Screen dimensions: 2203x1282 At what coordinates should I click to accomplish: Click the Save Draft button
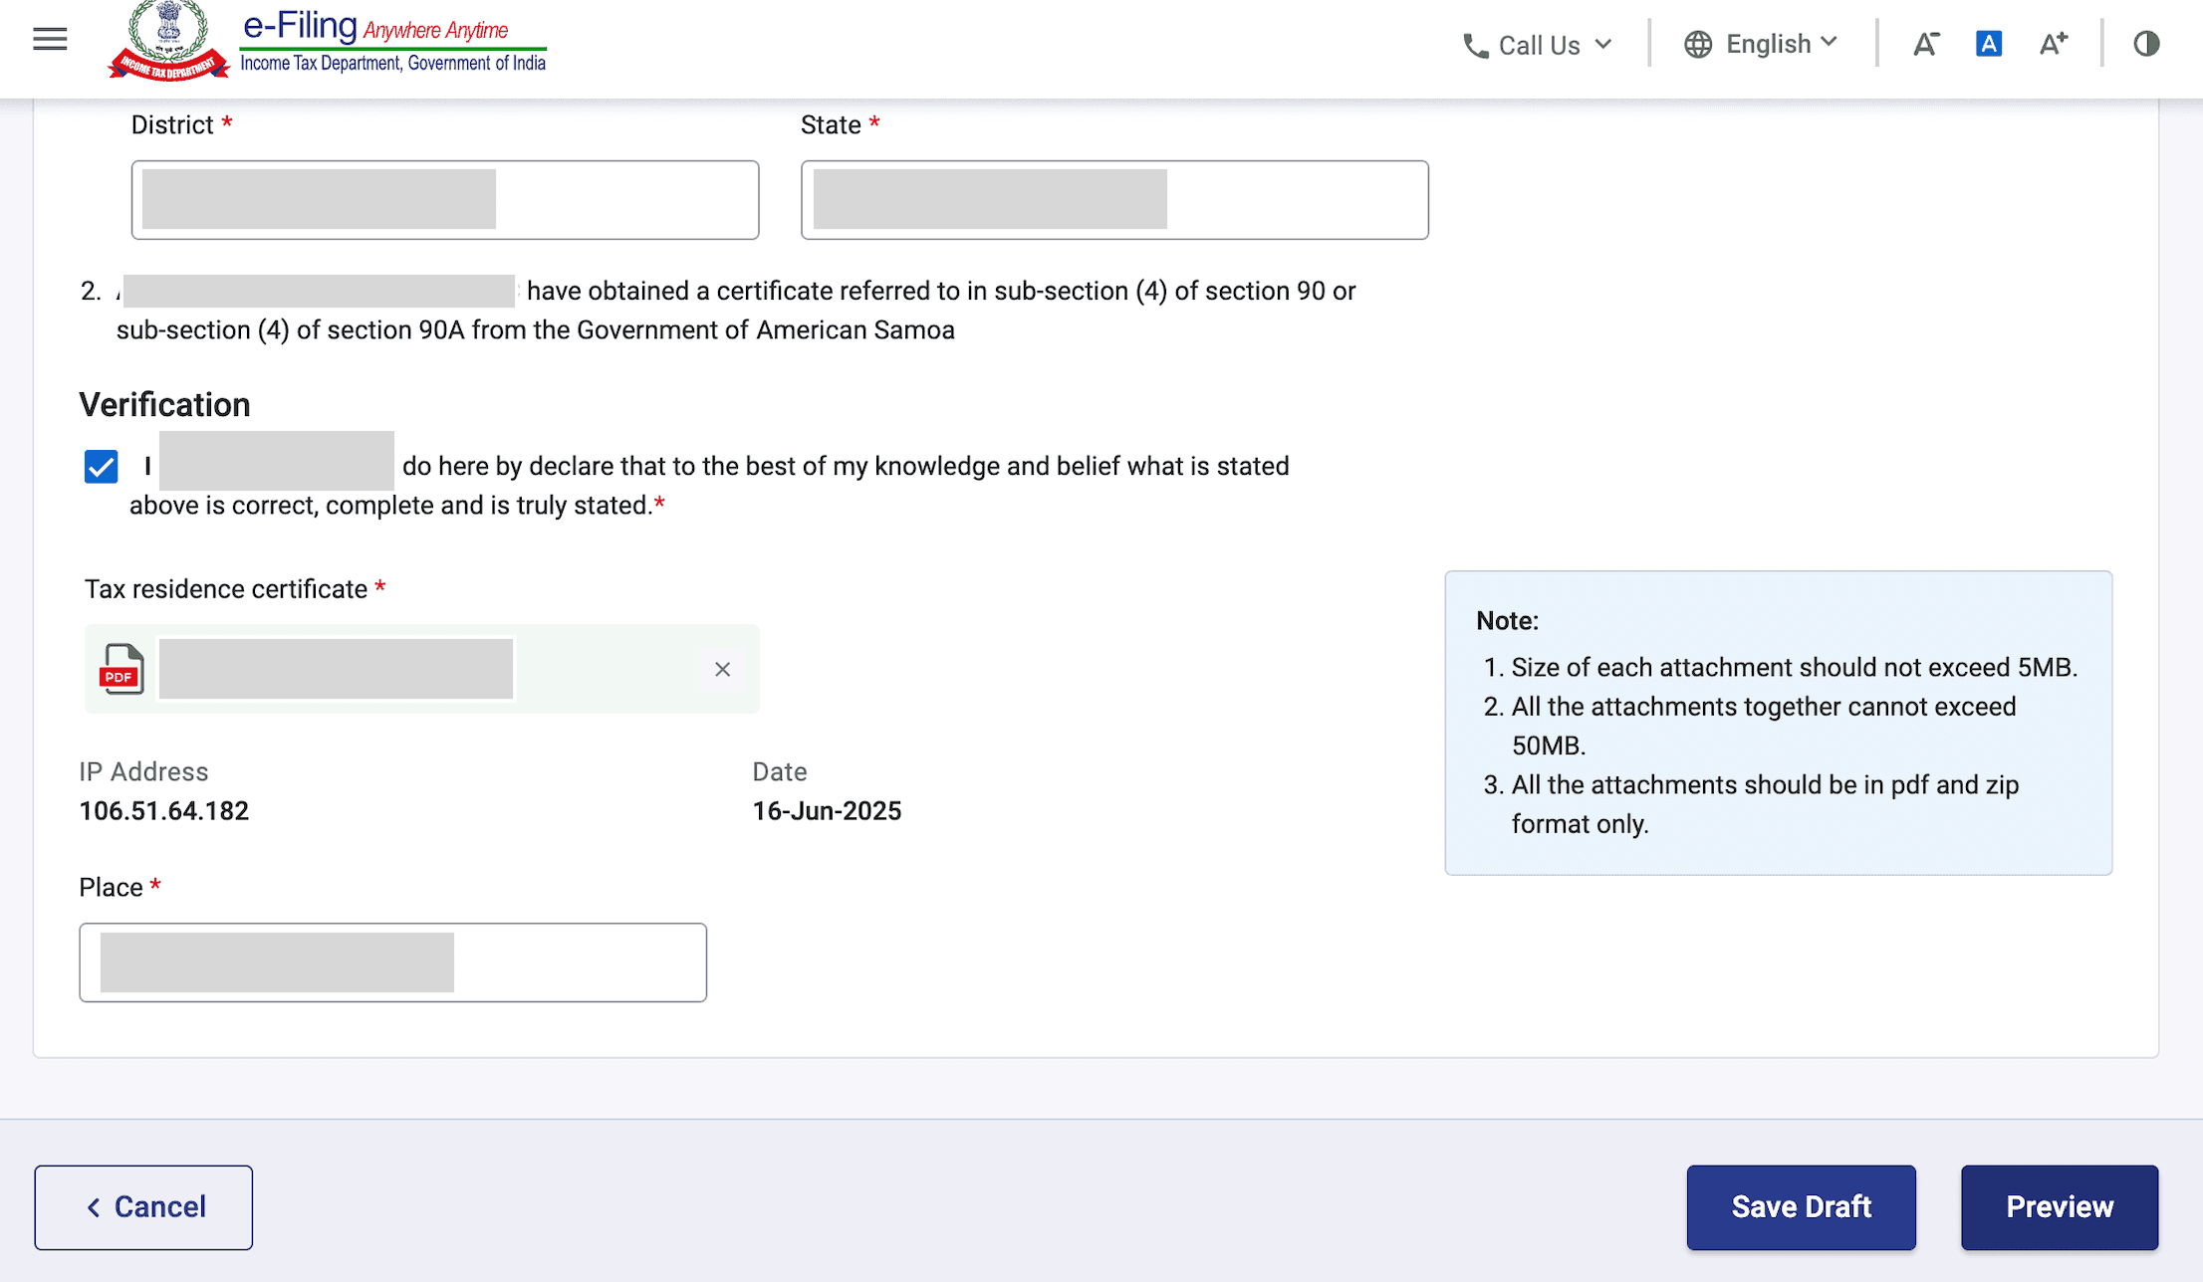1801,1207
